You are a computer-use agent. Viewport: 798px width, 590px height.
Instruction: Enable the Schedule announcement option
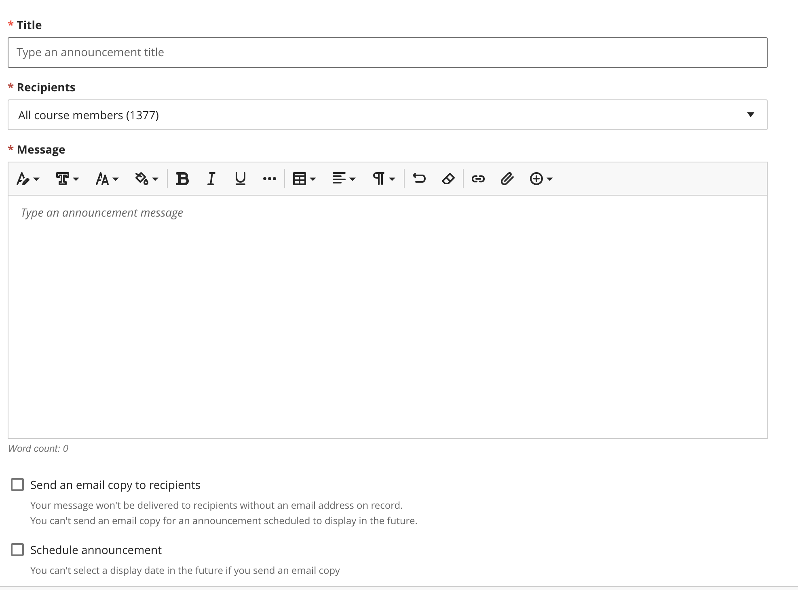(x=17, y=550)
